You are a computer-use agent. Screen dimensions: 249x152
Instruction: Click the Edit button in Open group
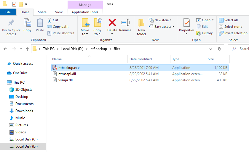202,27
